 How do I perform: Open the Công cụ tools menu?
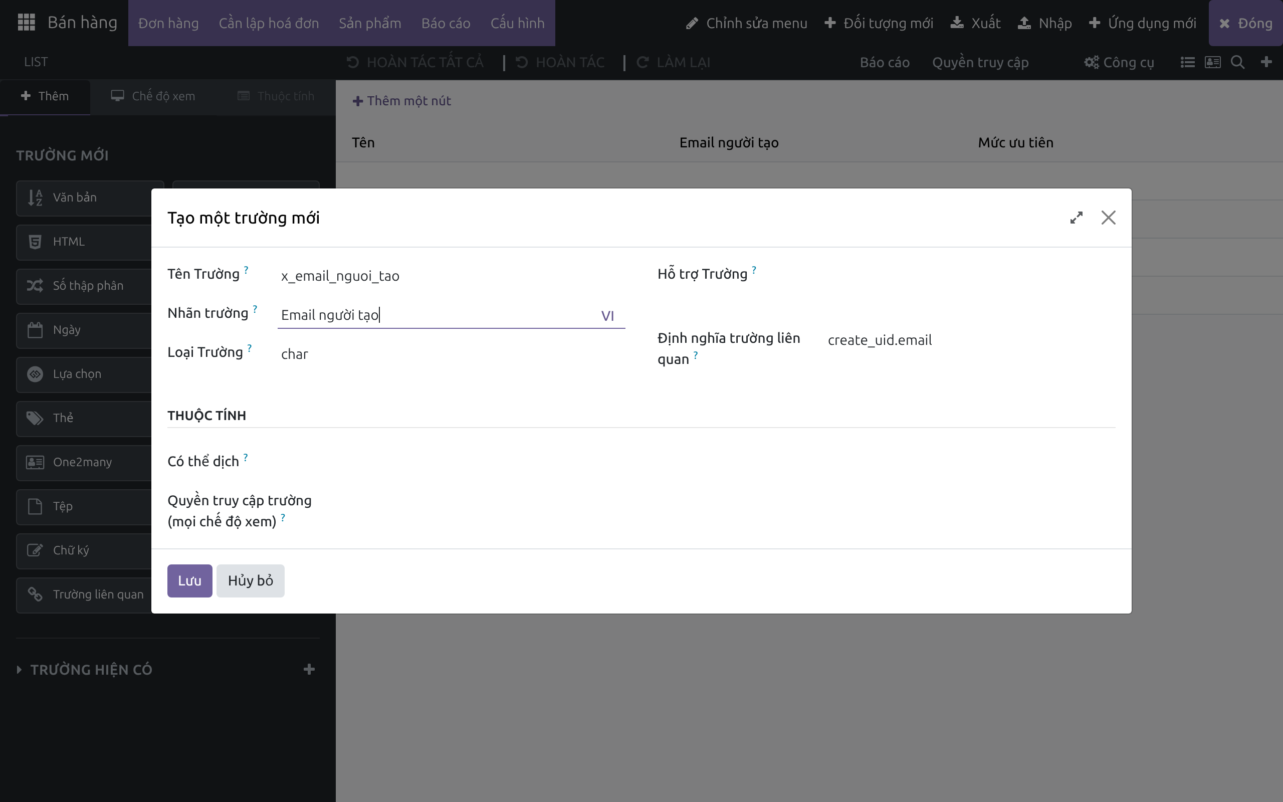1119,62
